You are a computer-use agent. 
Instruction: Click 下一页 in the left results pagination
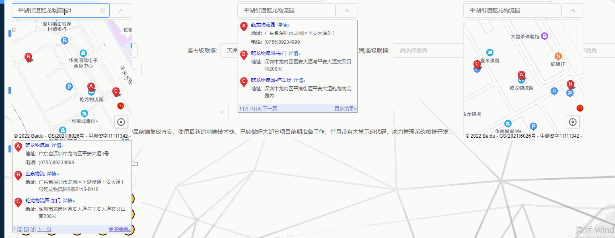[44, 229]
